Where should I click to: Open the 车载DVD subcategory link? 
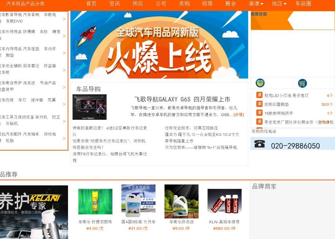tap(14, 21)
